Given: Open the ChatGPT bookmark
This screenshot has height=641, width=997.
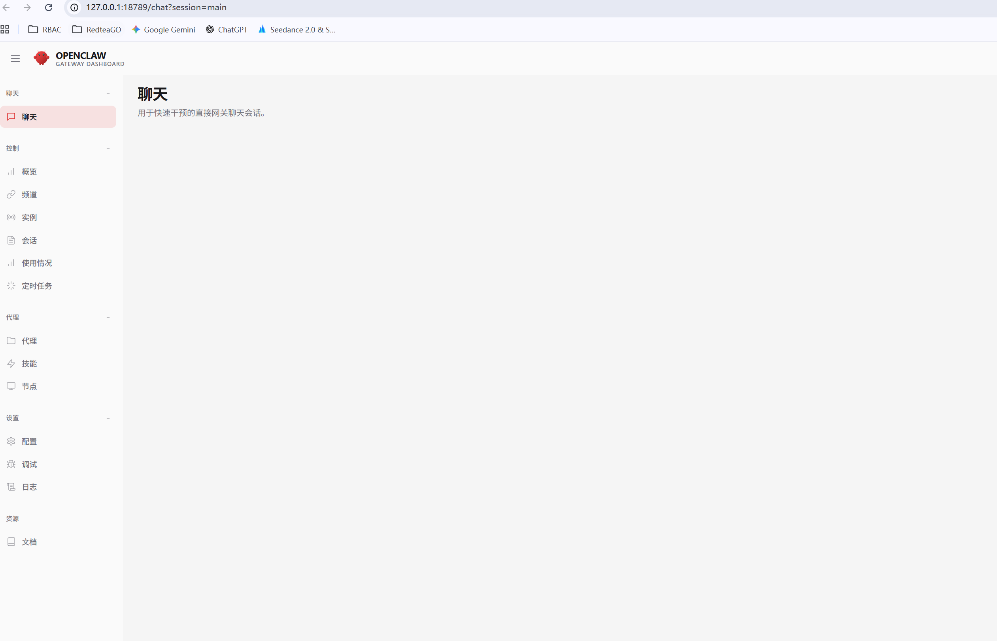Looking at the screenshot, I should point(227,30).
